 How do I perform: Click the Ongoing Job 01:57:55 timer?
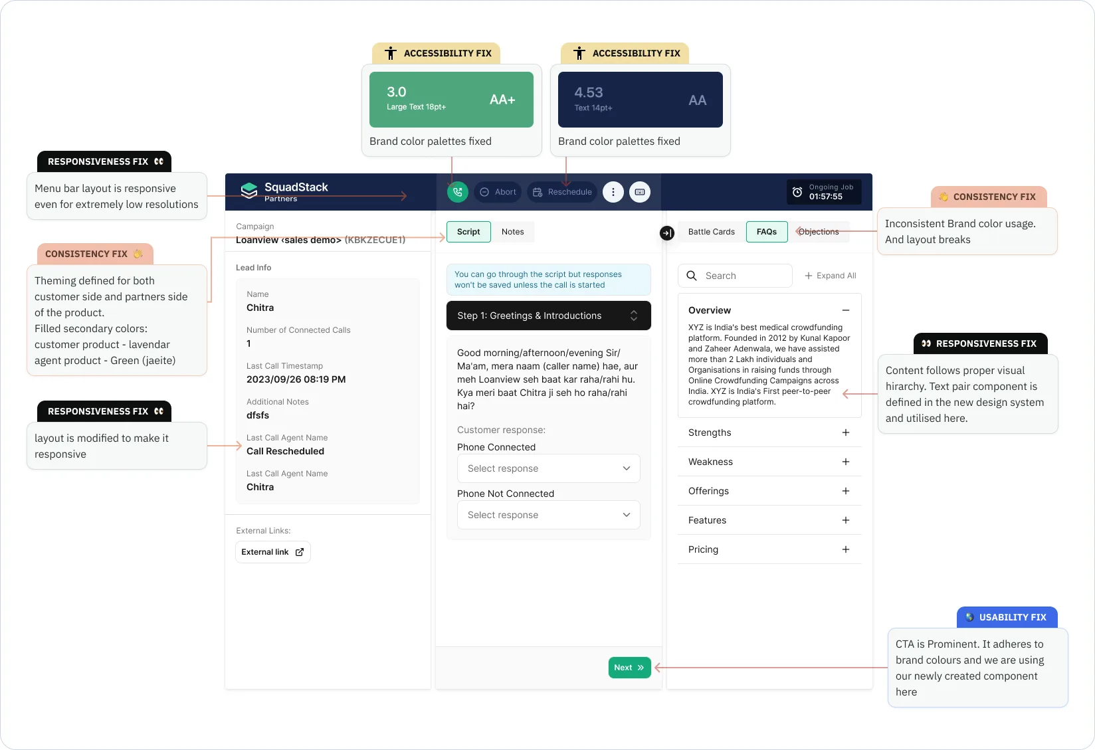click(825, 192)
